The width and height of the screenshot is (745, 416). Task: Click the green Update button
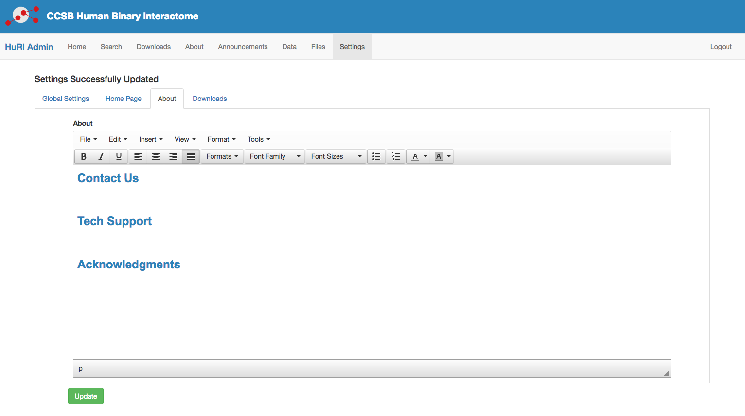pyautogui.click(x=86, y=396)
